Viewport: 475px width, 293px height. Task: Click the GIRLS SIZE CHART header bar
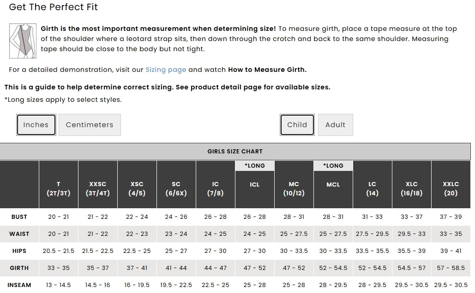coord(235,152)
